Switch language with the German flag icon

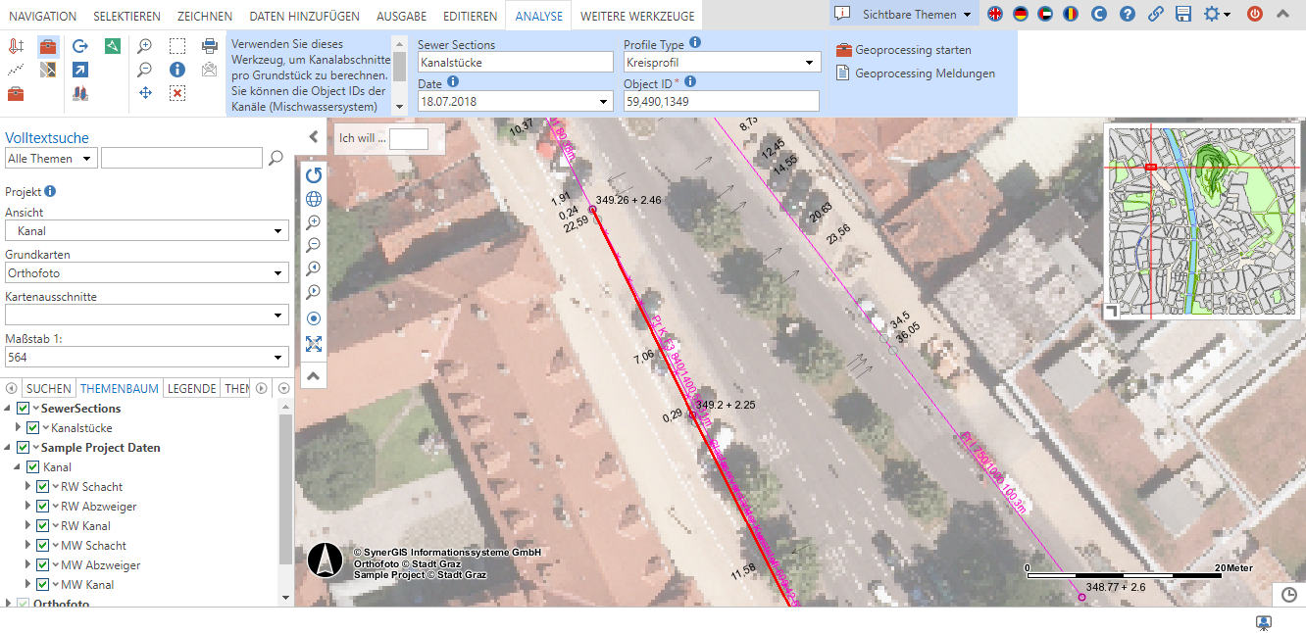(x=1021, y=14)
